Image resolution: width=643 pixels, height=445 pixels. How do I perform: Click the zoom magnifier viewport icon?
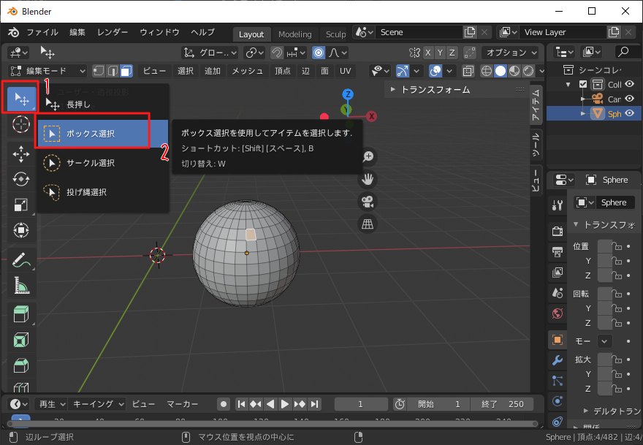(368, 156)
